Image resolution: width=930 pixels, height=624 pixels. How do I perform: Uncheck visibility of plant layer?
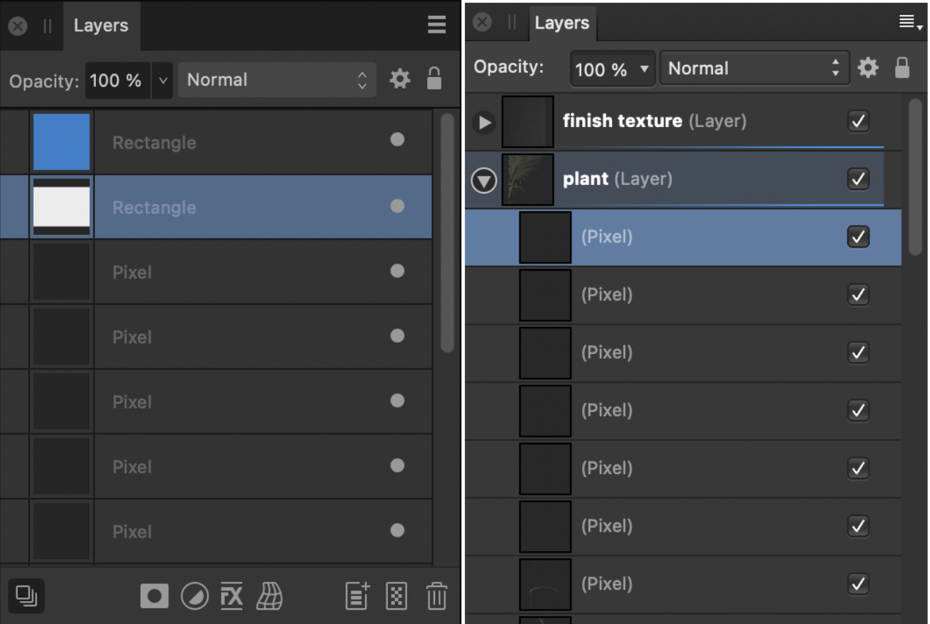858,178
